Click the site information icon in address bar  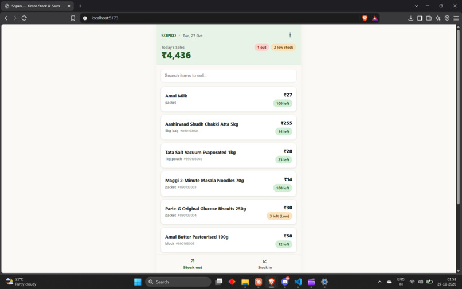[x=85, y=18]
